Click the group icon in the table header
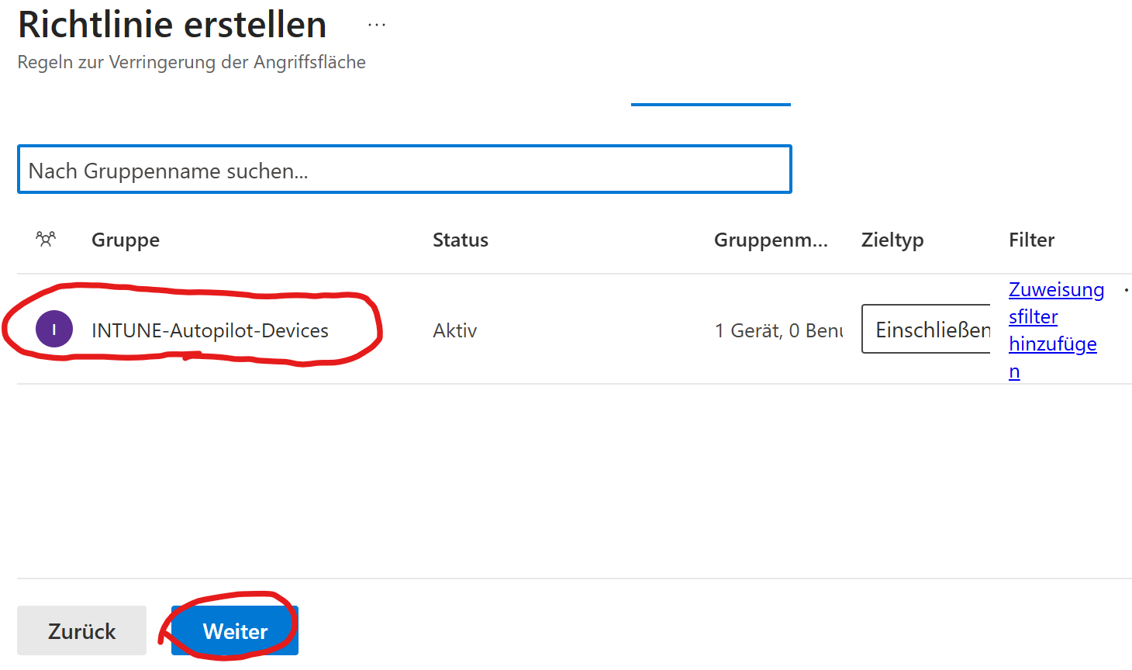The height and width of the screenshot is (670, 1132). [46, 240]
